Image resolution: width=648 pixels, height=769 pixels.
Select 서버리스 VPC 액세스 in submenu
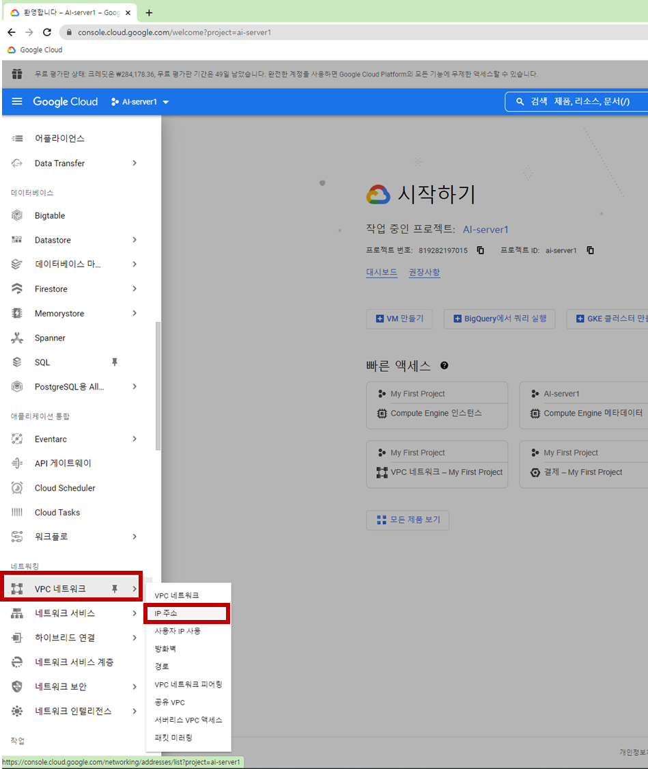point(188,720)
